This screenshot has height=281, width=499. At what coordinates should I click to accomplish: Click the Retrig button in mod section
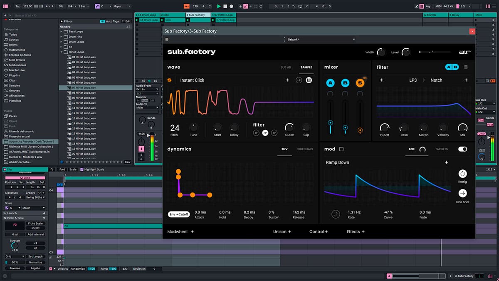[462, 174]
